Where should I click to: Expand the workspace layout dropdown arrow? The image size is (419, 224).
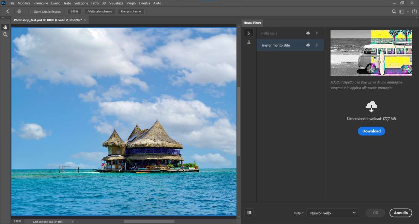coord(408,12)
